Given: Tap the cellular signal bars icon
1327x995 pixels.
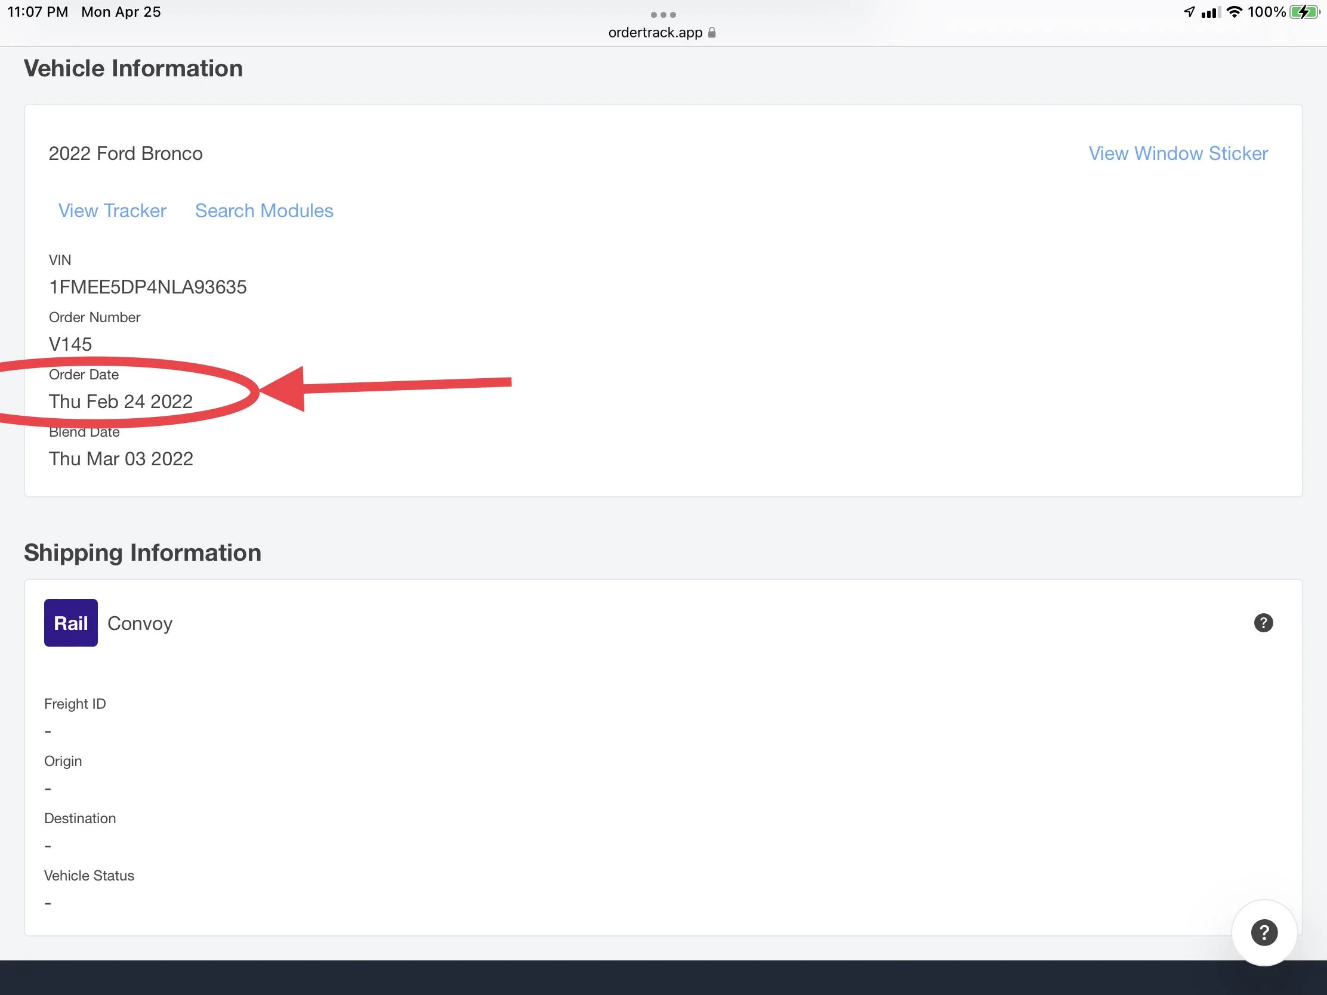Looking at the screenshot, I should tap(1211, 12).
